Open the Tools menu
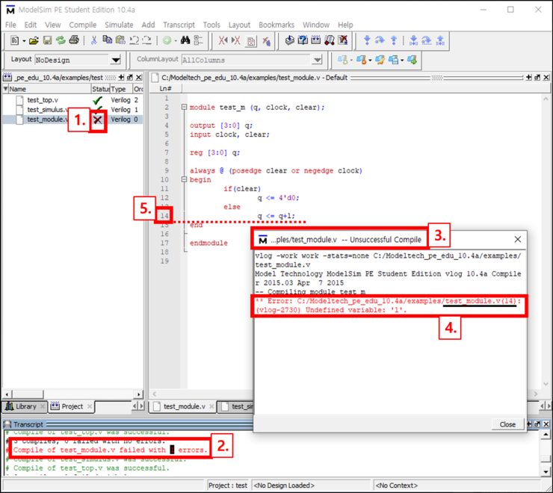This screenshot has height=493, width=553. coord(211,25)
